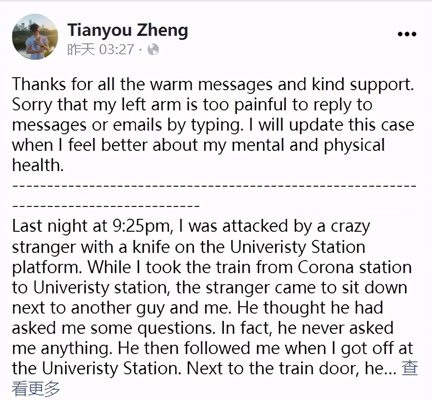The image size is (432, 400).
Task: Open the three-dot post options menu
Action: [x=407, y=34]
